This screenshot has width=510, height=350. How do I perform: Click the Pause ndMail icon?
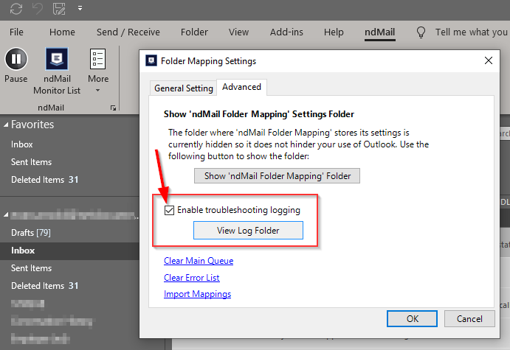coord(15,60)
